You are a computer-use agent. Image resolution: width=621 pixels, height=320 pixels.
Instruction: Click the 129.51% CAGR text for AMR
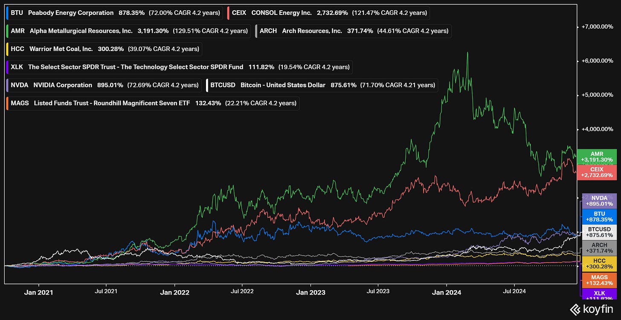pyautogui.click(x=210, y=31)
